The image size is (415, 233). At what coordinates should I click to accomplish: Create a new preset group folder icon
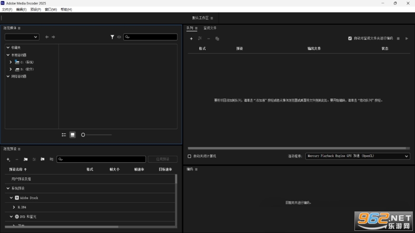click(26, 159)
